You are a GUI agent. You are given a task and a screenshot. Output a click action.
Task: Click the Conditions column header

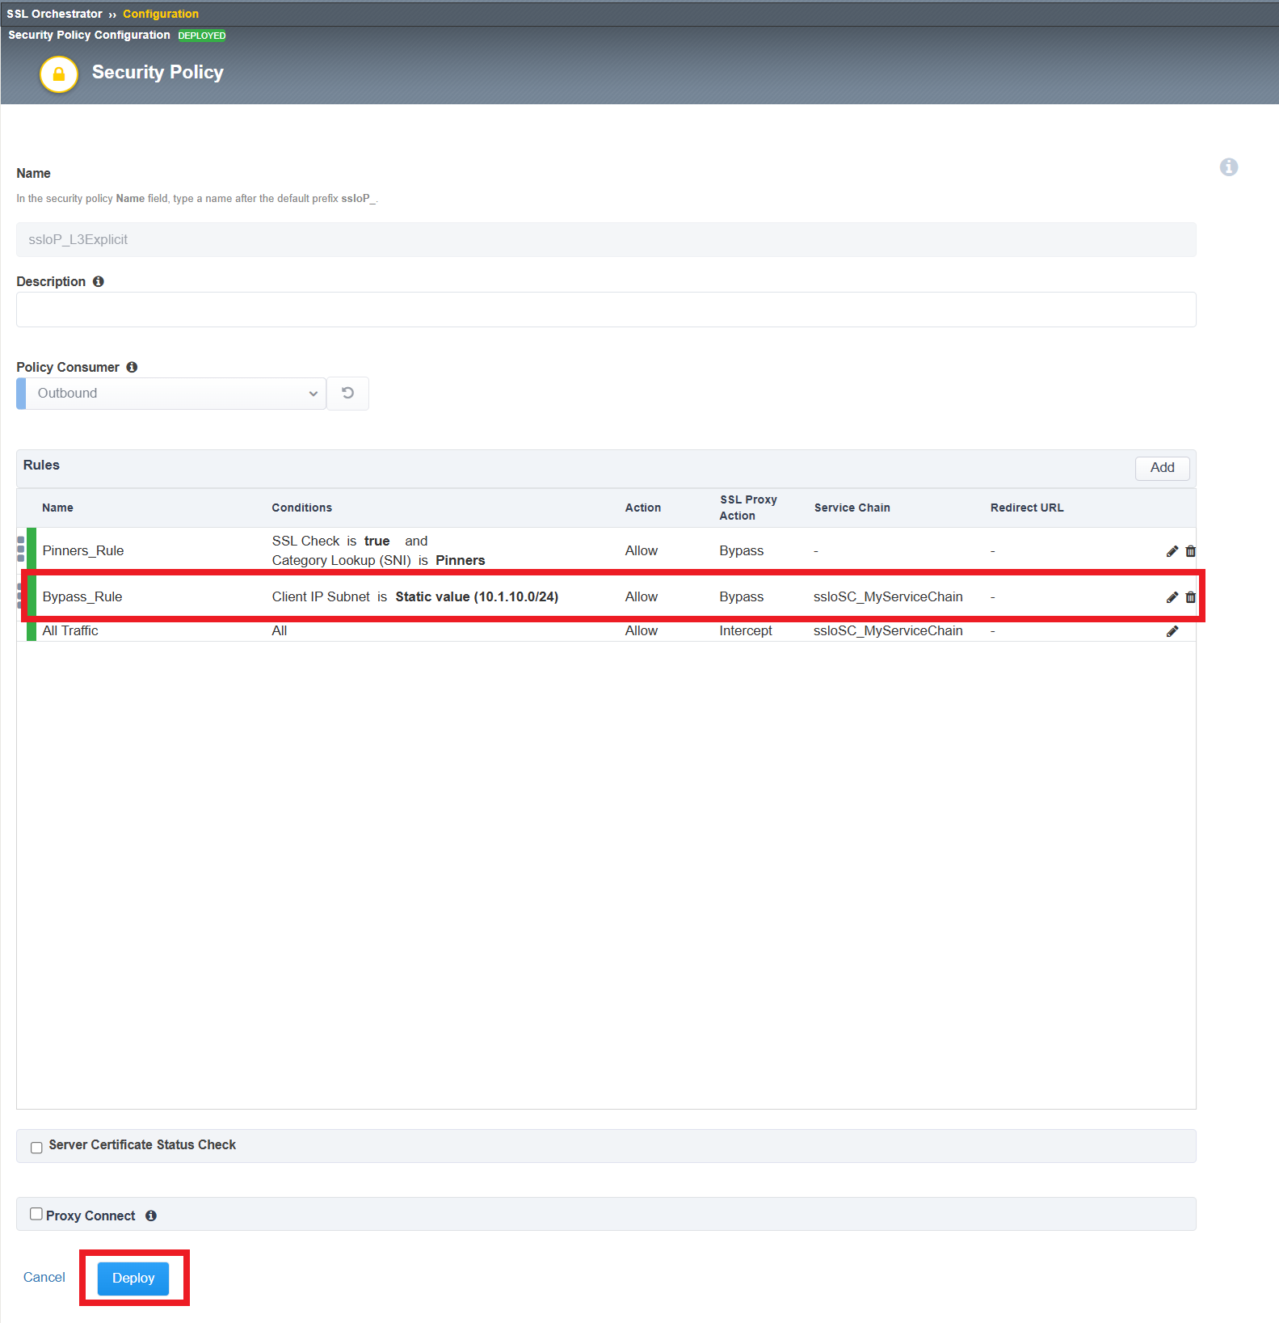[x=302, y=508]
